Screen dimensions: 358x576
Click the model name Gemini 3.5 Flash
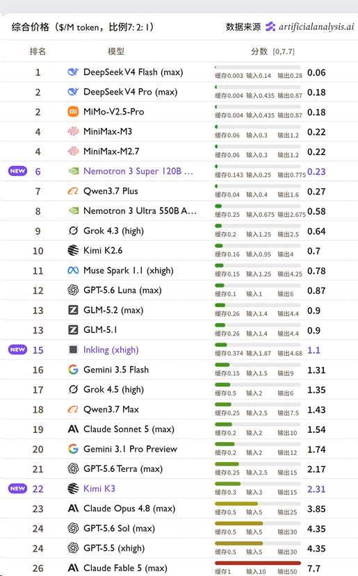coord(116,370)
